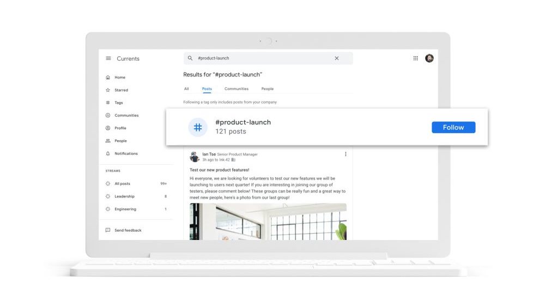The image size is (545, 300).
Task: Switch to the Communities results tab
Action: [236, 89]
